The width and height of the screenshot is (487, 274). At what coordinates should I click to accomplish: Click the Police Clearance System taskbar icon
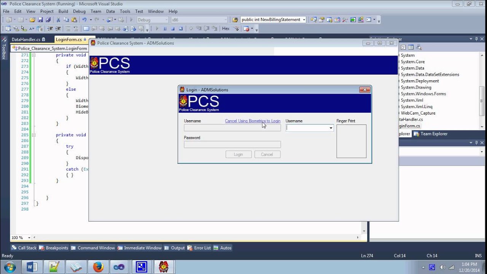(x=164, y=267)
